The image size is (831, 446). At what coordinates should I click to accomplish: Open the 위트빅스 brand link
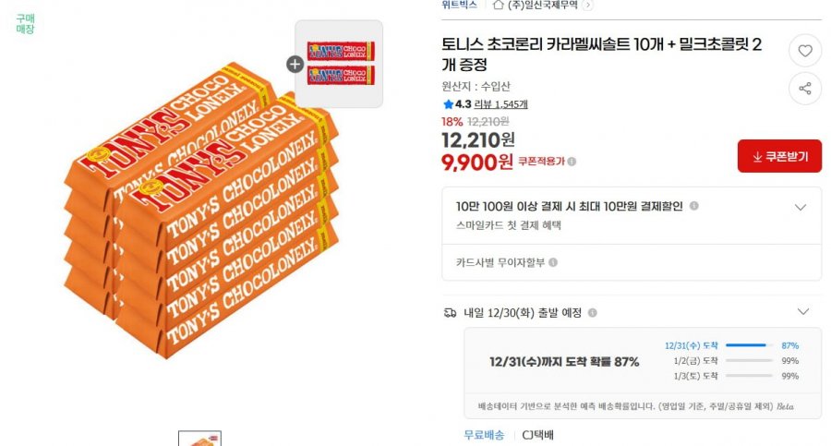tap(460, 5)
